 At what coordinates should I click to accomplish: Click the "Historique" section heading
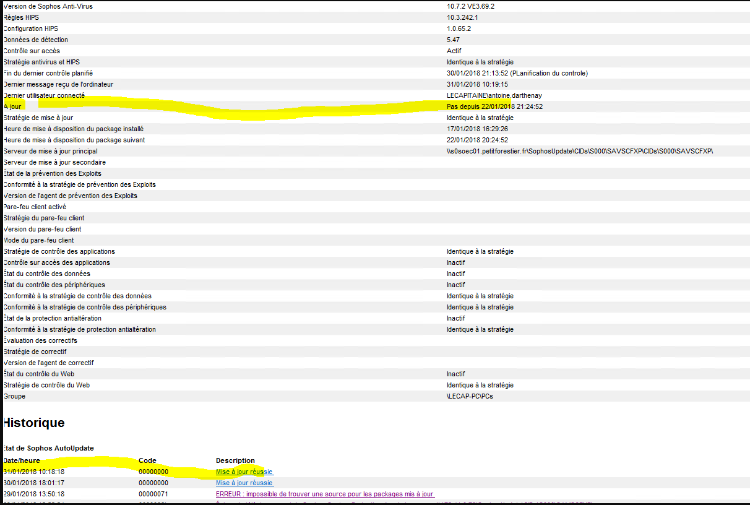point(34,423)
